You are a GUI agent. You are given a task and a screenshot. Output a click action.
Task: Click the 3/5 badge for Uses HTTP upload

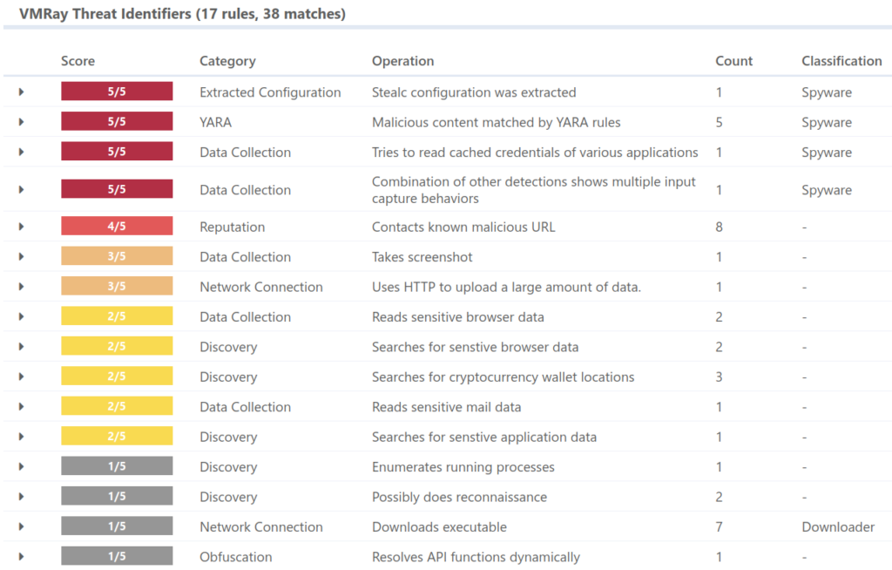tap(117, 286)
